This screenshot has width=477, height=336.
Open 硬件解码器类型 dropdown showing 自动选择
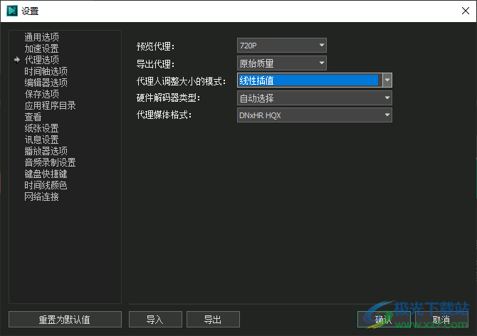pyautogui.click(x=315, y=98)
